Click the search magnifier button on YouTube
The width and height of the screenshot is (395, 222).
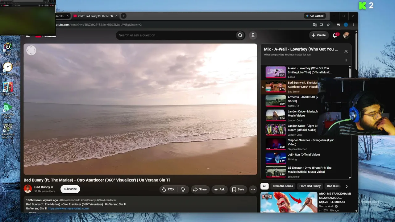240,35
